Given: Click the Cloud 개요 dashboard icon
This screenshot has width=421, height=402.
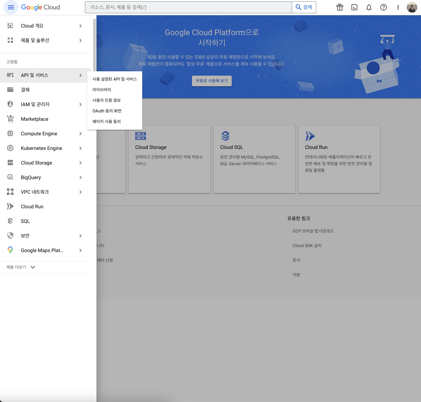Looking at the screenshot, I should click(10, 26).
